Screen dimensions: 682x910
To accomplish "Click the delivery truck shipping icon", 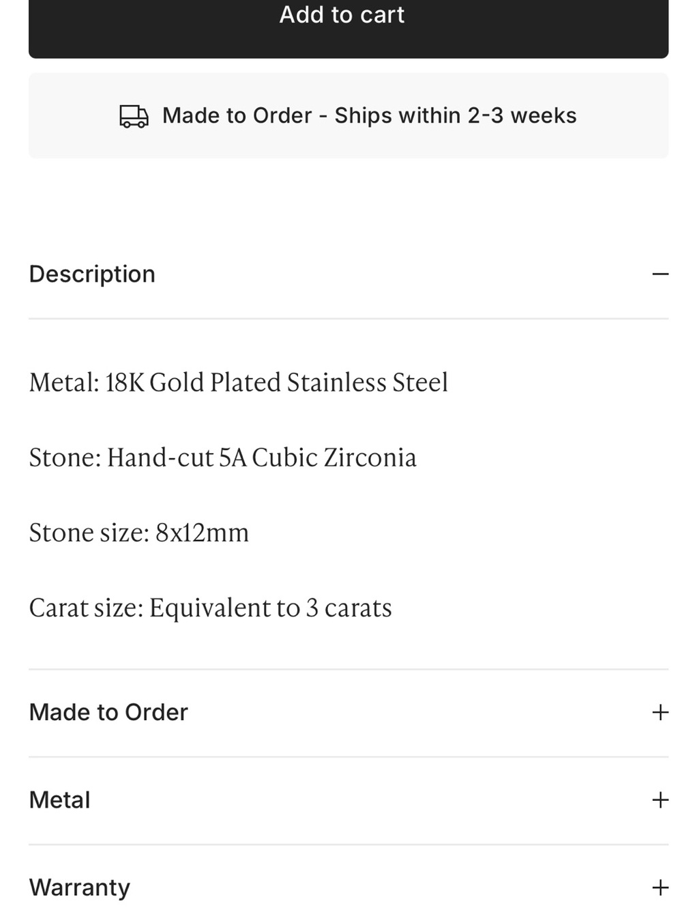I will point(134,116).
